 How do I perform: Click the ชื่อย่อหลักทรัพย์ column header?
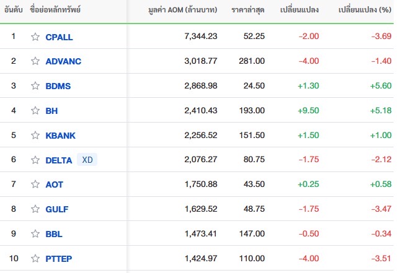tap(55, 10)
